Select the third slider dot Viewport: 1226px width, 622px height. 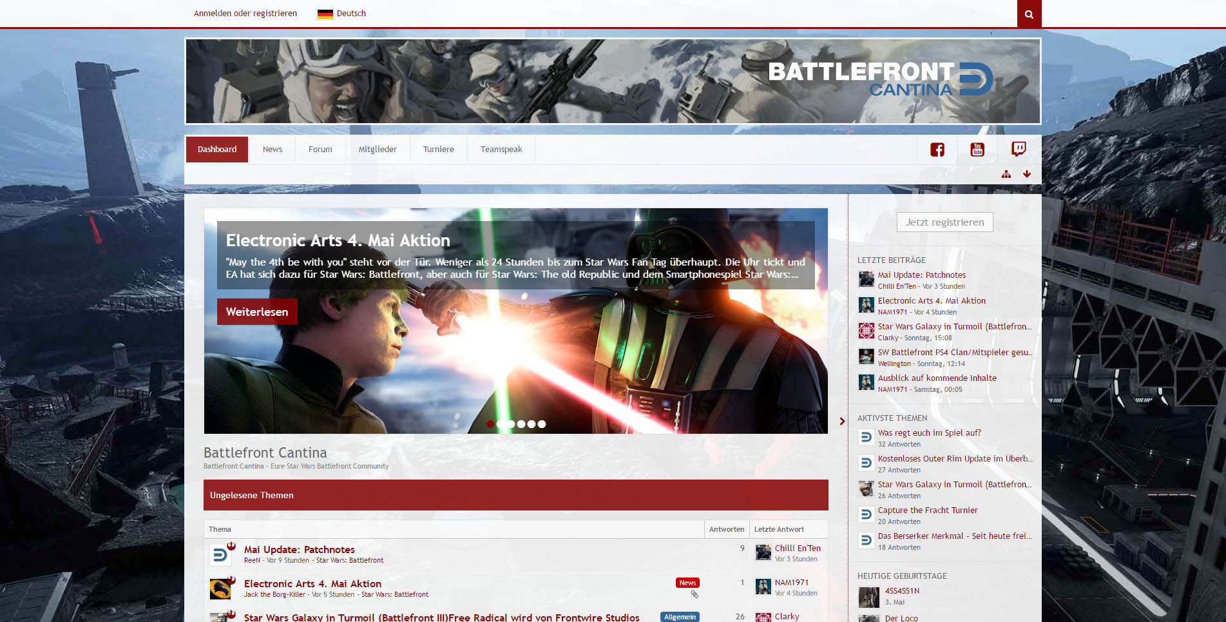coord(511,424)
